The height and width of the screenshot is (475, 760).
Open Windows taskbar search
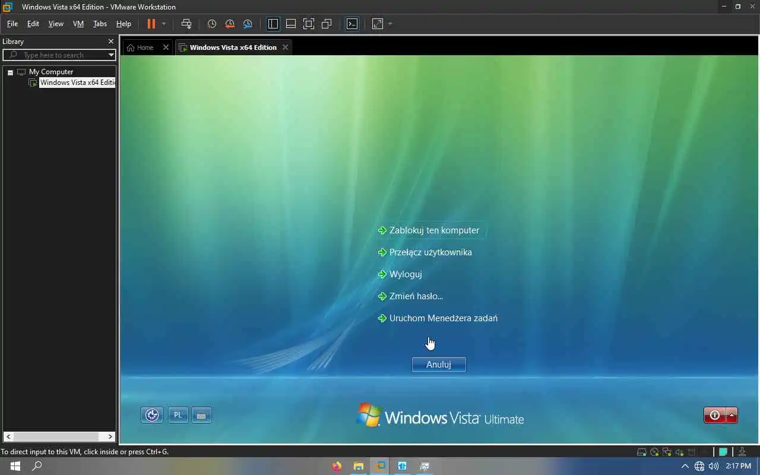point(37,466)
